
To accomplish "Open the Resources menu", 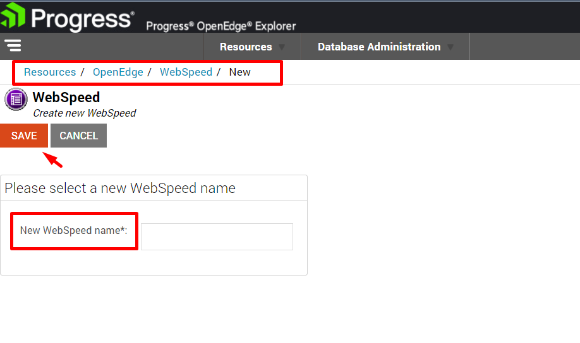I will (x=246, y=47).
